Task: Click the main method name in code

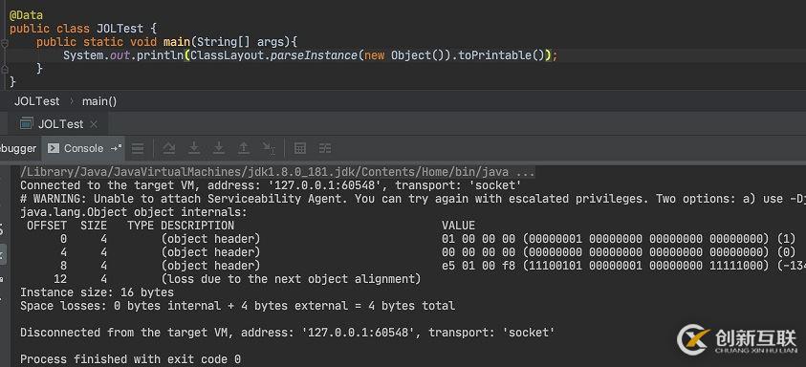Action: tap(177, 42)
